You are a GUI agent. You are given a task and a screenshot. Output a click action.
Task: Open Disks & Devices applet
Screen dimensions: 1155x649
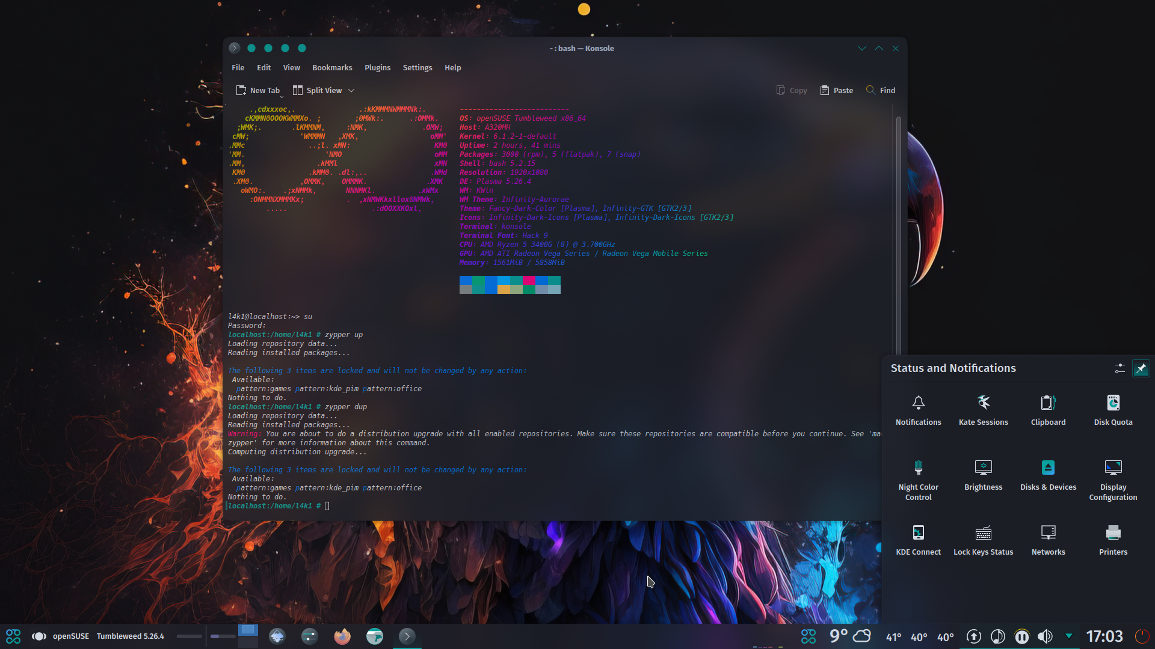(x=1048, y=475)
